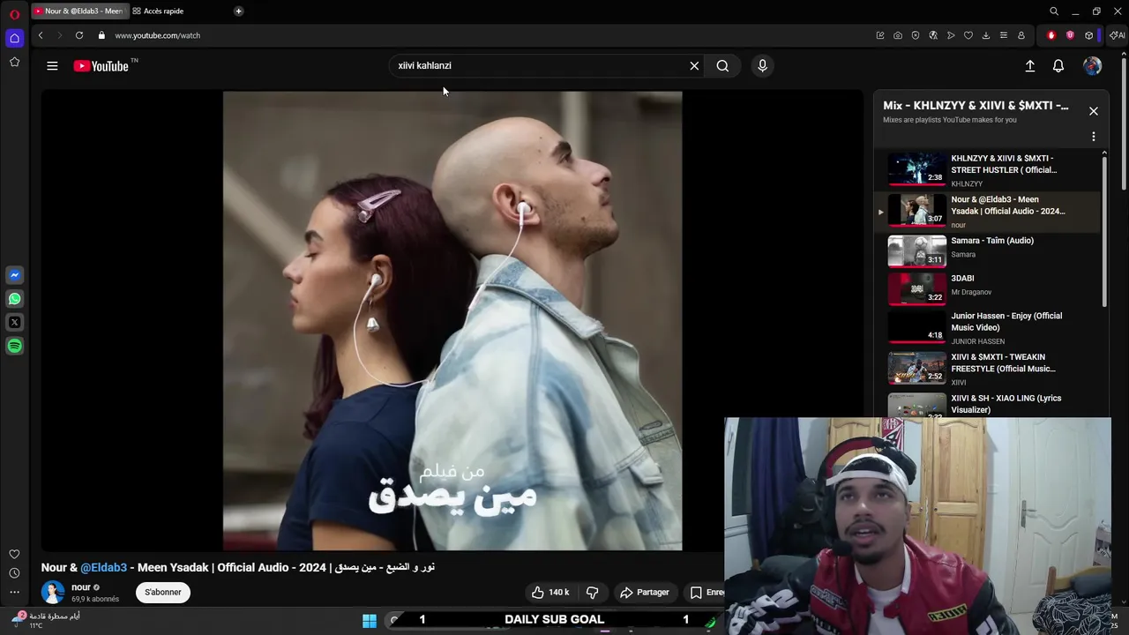Open Opera menu logo button
Image resolution: width=1129 pixels, height=635 pixels.
coord(14,14)
